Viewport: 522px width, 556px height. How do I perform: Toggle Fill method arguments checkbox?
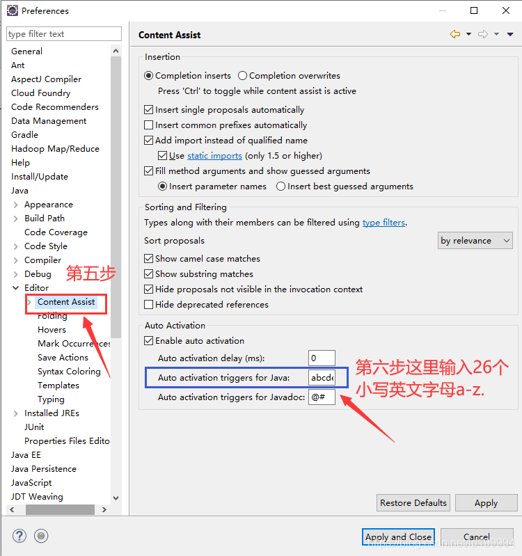[148, 171]
